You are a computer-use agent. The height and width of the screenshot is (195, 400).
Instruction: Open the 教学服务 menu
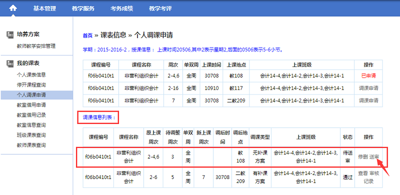click(x=83, y=8)
